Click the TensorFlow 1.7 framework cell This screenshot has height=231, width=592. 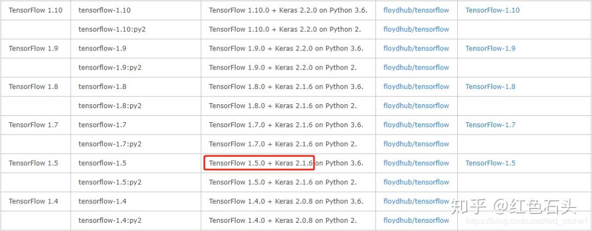click(33, 125)
